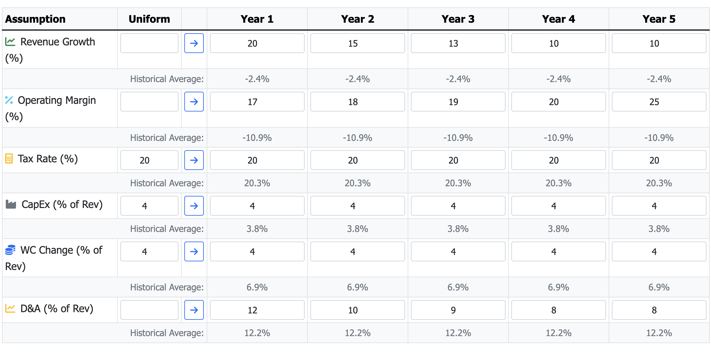Focus the Operating Margin uniform input
This screenshot has width=711, height=354.
[x=149, y=102]
